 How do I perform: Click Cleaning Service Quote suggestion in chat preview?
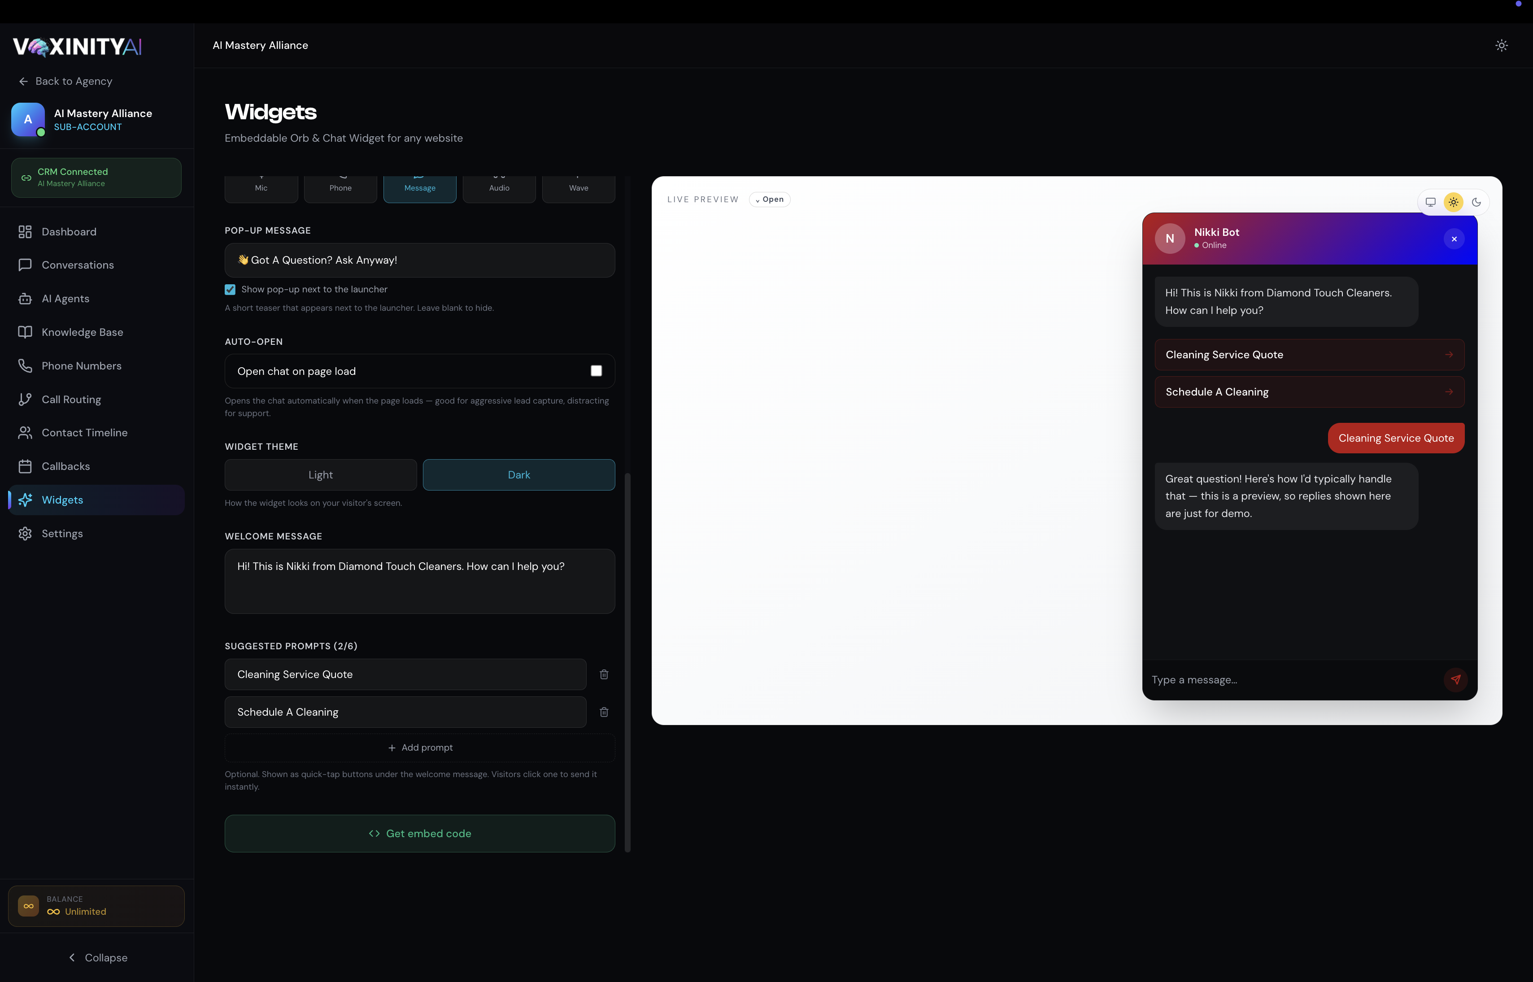1309,355
